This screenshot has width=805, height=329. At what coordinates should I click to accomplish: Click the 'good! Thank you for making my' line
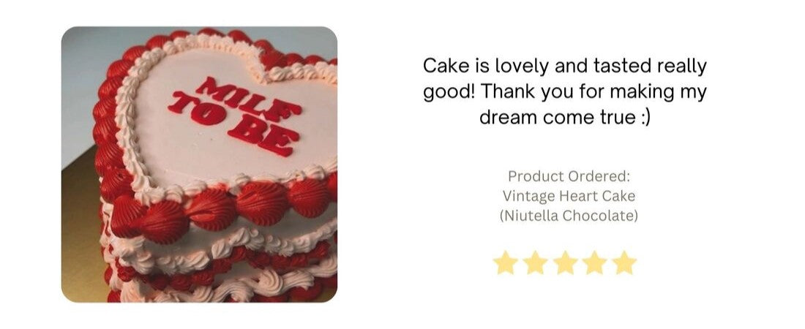(x=565, y=92)
